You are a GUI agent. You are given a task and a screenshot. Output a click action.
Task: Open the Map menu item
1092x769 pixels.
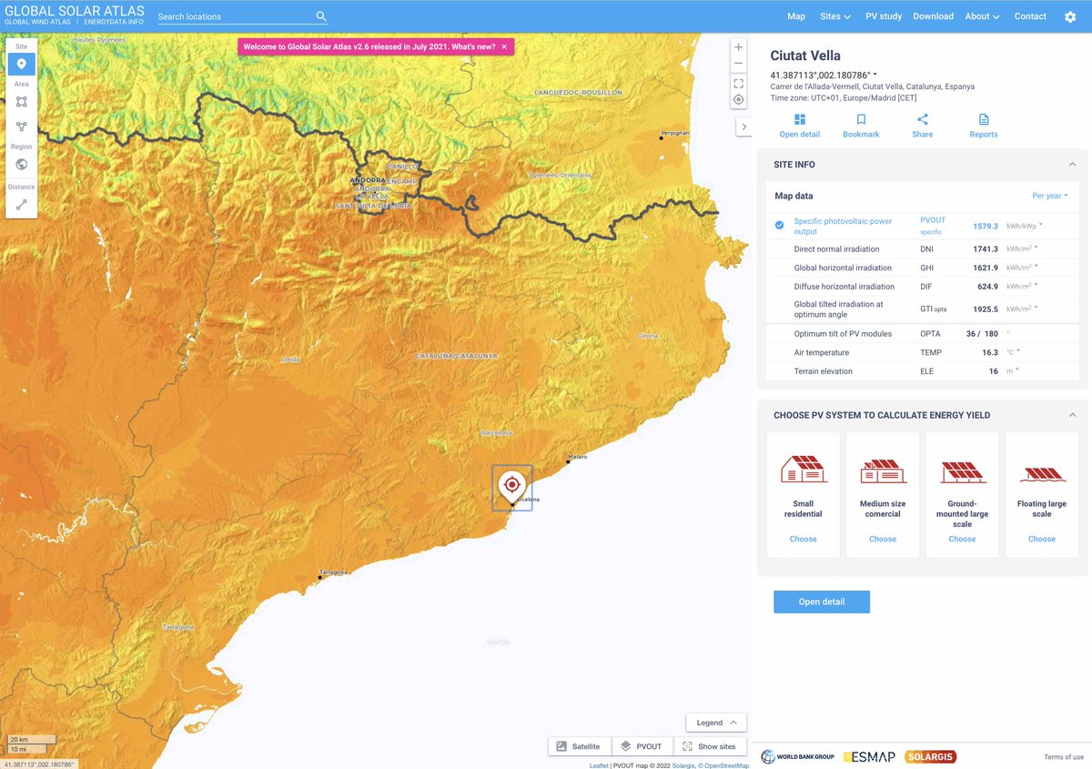click(796, 16)
